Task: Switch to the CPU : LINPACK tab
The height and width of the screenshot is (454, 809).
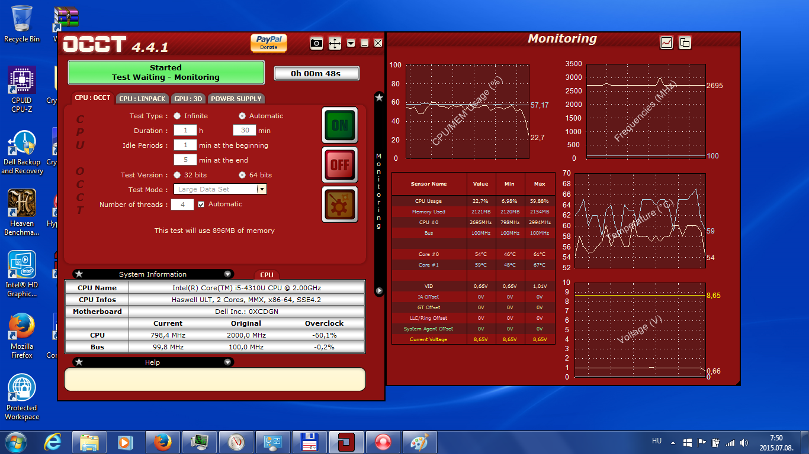Action: click(142, 99)
